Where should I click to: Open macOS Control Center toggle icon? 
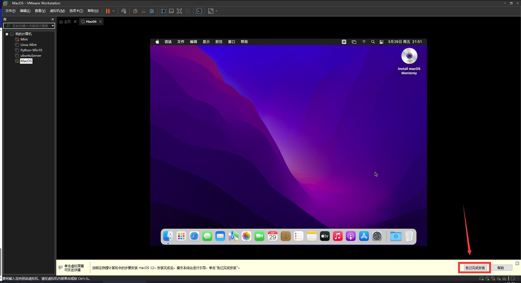(x=381, y=42)
